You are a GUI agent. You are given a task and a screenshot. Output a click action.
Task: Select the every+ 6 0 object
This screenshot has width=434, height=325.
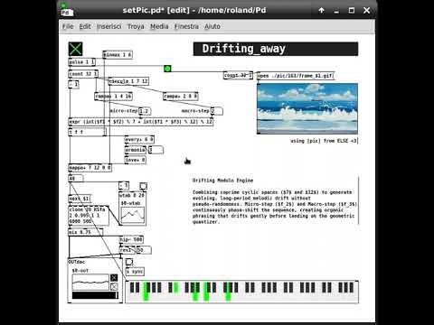[x=139, y=139]
